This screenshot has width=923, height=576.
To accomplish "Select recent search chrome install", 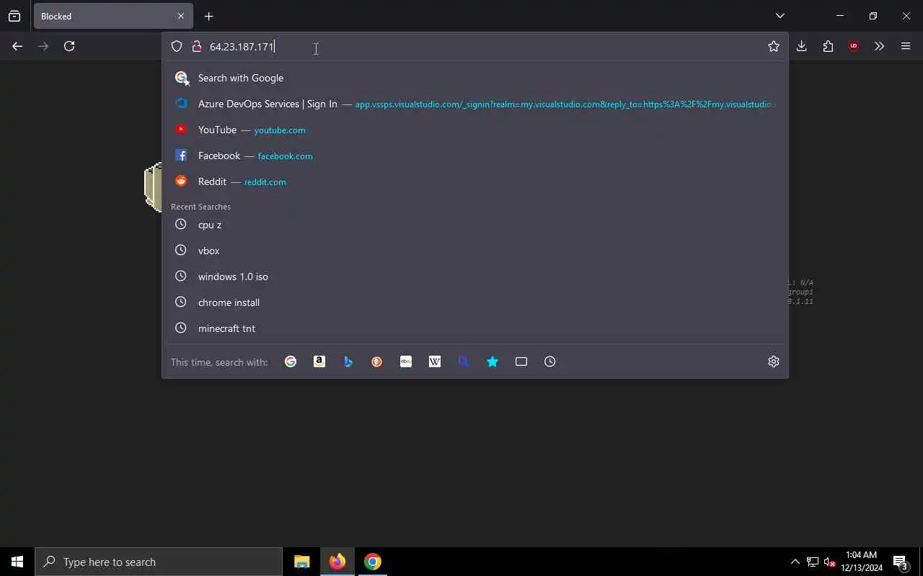I will click(x=476, y=302).
